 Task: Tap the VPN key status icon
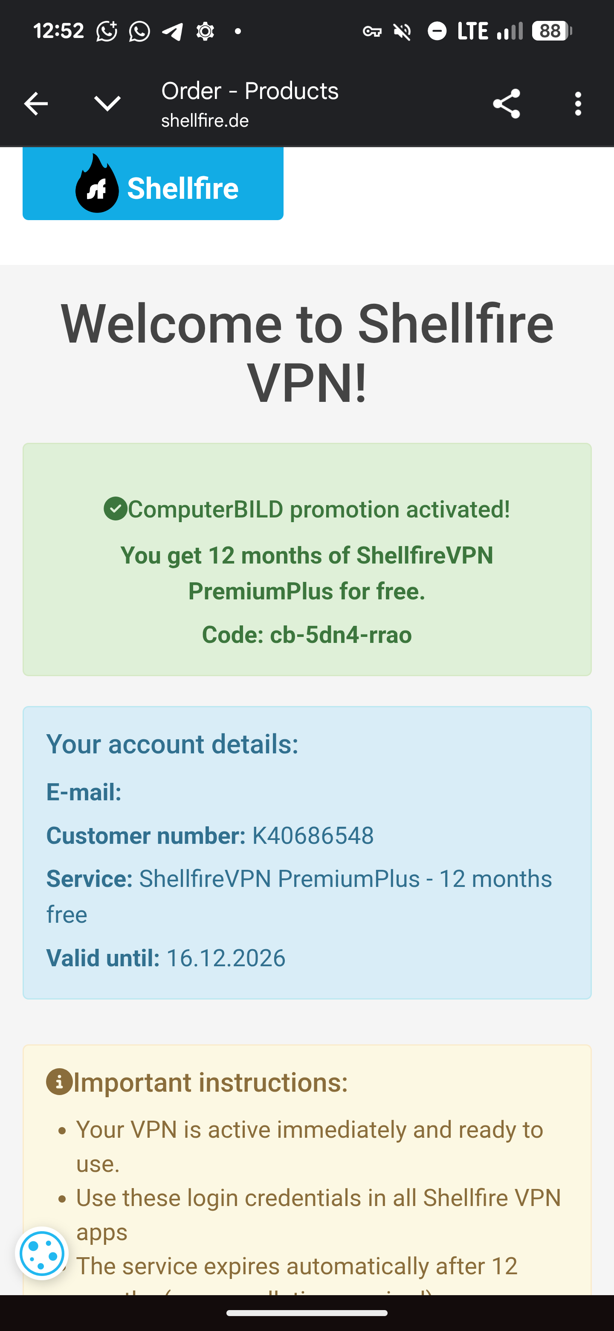pyautogui.click(x=372, y=32)
